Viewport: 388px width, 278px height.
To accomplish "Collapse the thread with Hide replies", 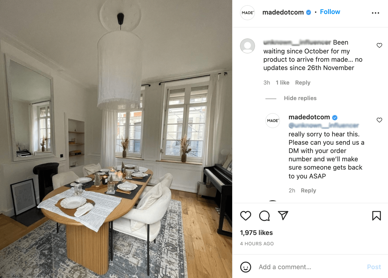I will [300, 98].
